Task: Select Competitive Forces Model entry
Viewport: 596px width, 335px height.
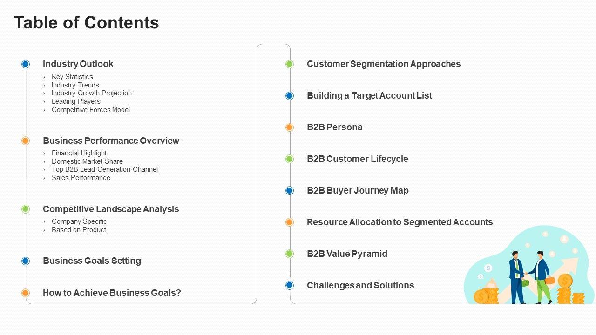Action: click(x=90, y=110)
